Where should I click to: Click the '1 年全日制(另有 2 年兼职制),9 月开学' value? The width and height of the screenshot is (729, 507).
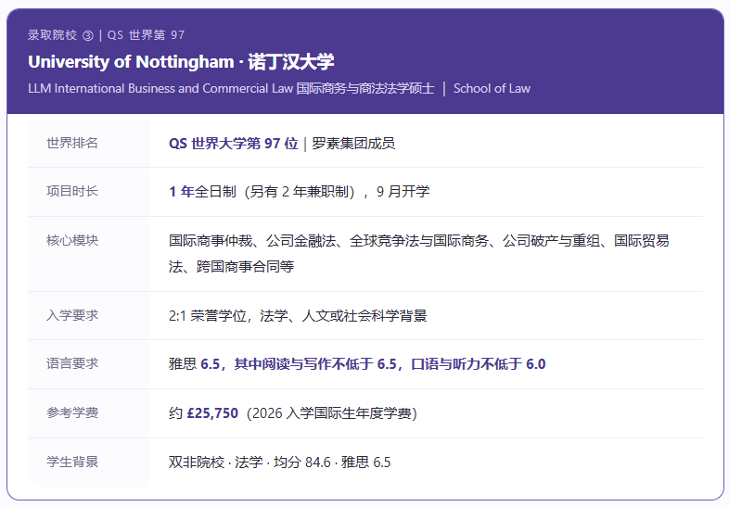[x=300, y=192]
